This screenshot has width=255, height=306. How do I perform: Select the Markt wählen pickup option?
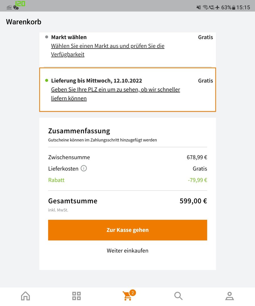point(69,37)
